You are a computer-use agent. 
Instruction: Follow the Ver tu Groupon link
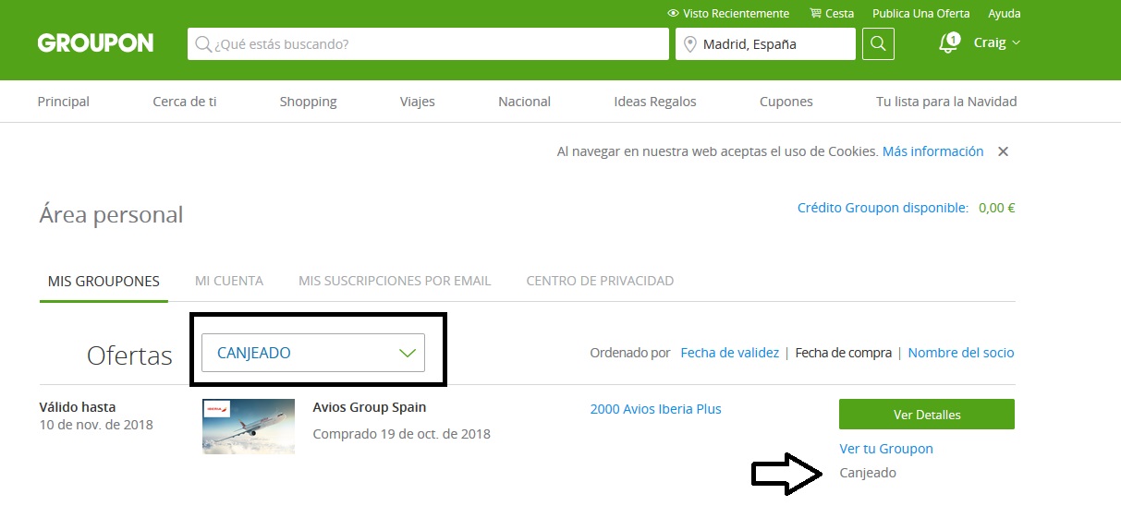pyautogui.click(x=885, y=449)
